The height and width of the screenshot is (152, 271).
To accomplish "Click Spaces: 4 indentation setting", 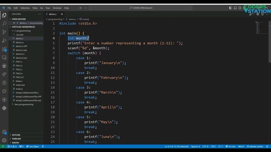I will 195,147.
